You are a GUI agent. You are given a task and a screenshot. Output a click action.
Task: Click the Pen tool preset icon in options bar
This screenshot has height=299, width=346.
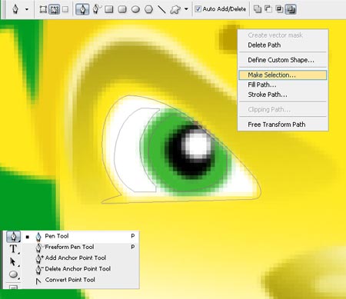[x=15, y=9]
